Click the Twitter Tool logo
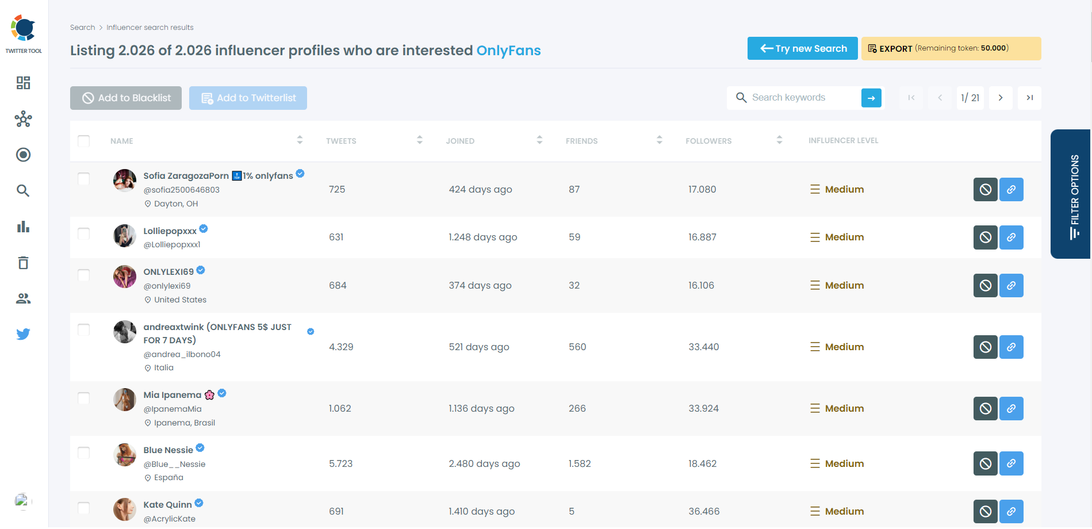This screenshot has width=1092, height=529. 24,34
